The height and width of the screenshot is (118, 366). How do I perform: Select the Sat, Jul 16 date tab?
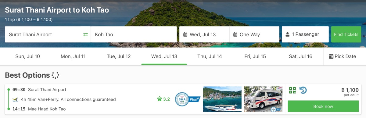coord(301,56)
